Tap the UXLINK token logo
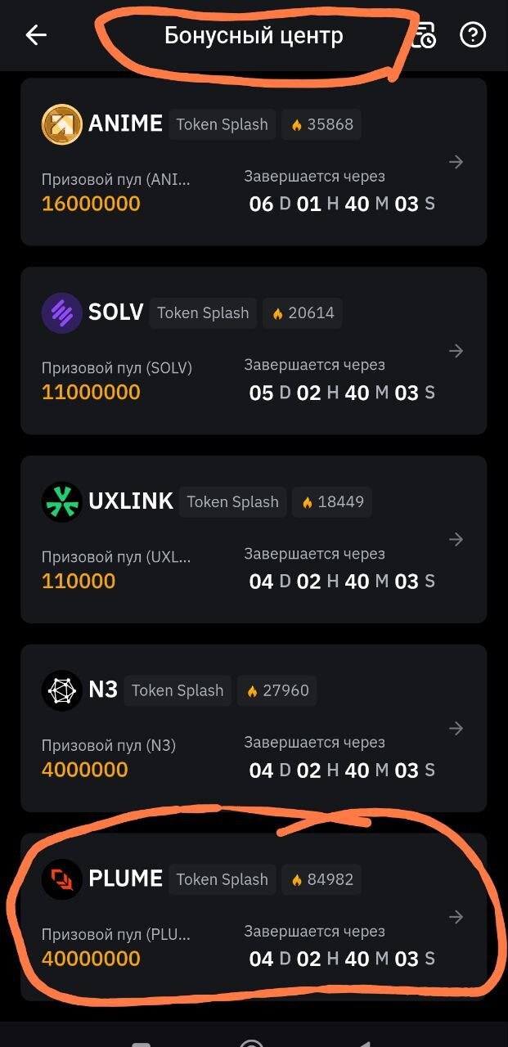508x1047 pixels. coord(62,502)
